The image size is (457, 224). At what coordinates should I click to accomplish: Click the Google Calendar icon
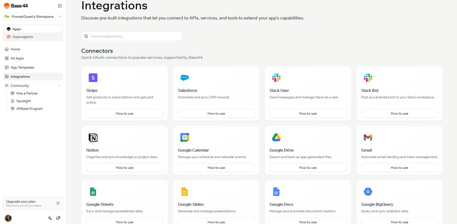pyautogui.click(x=184, y=137)
